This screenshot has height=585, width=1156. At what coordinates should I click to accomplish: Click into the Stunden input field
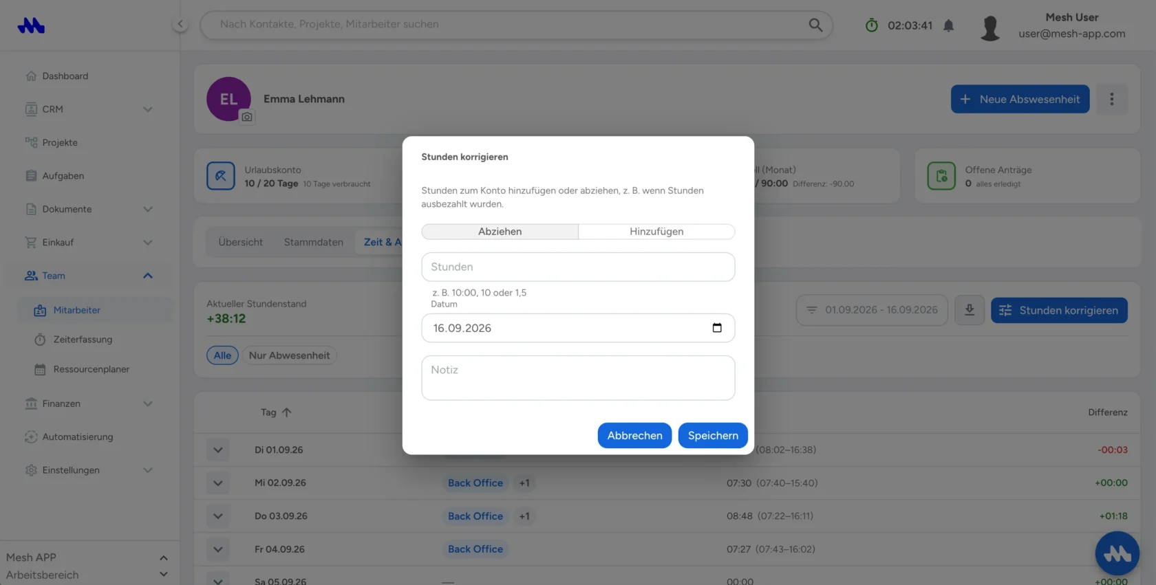(x=578, y=267)
